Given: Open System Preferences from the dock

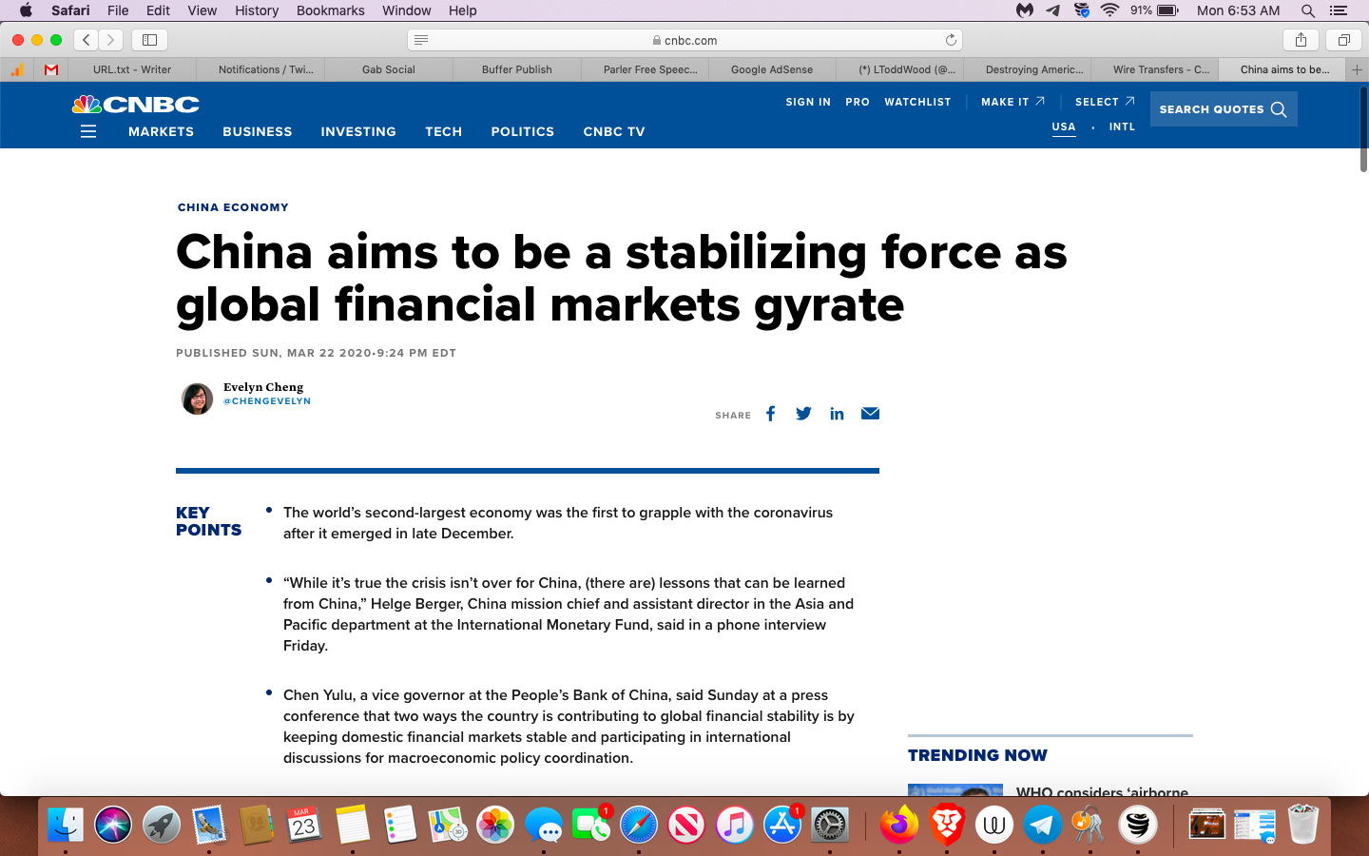Looking at the screenshot, I should pyautogui.click(x=830, y=825).
